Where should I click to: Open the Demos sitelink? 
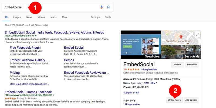pyautogui.click(x=69, y=60)
